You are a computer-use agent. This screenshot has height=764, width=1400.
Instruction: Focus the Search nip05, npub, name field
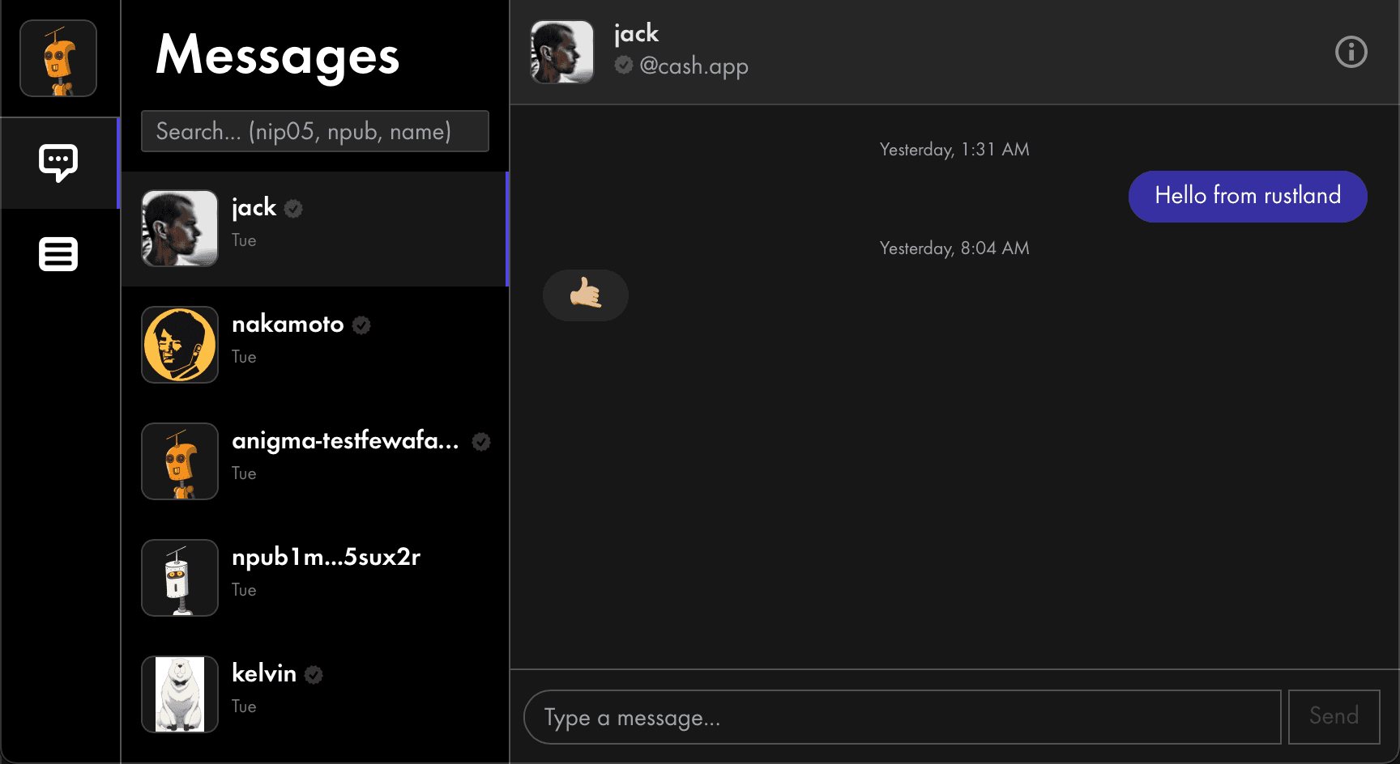point(315,131)
